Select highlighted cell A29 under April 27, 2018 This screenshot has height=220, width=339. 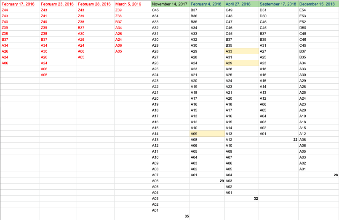click(x=242, y=63)
